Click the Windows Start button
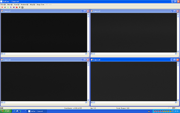 [6, 111]
